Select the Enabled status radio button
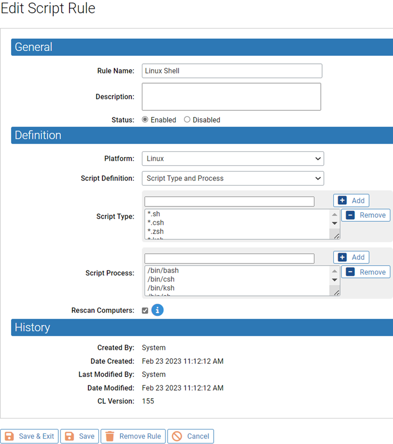The width and height of the screenshot is (393, 444). (x=145, y=120)
